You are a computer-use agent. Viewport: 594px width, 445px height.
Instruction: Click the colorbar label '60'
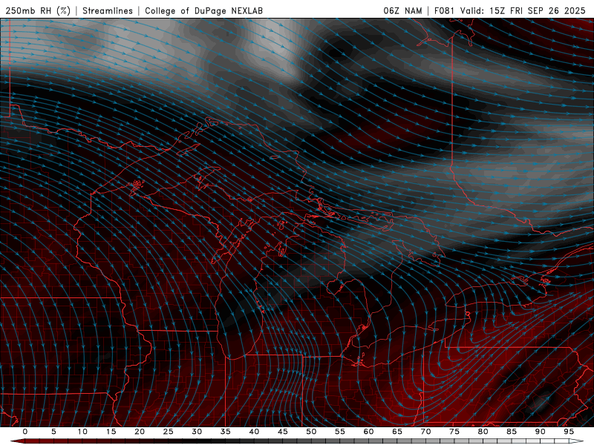click(x=368, y=432)
